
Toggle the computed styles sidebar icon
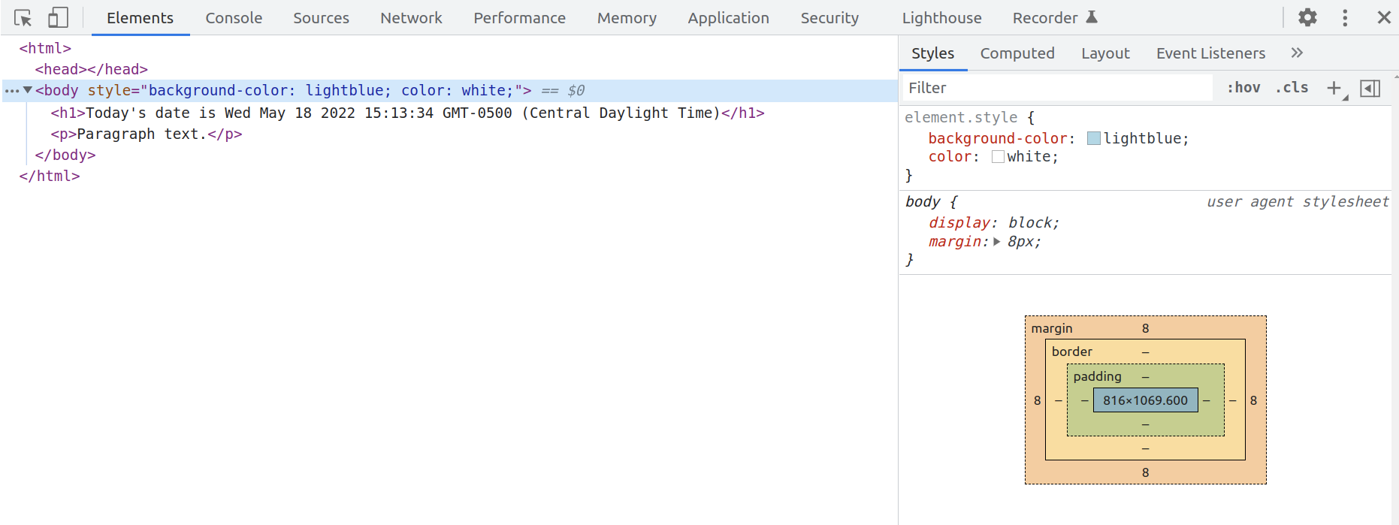[x=1370, y=89]
